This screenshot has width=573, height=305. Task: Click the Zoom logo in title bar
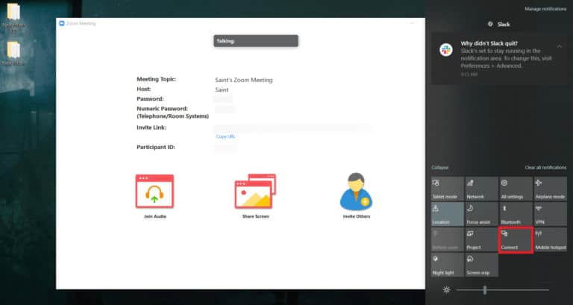[x=62, y=23]
